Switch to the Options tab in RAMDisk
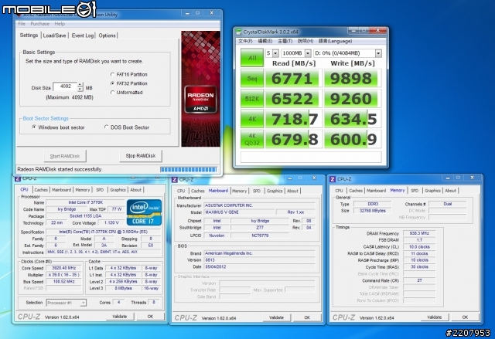Screen dimensions: 495x339 click(107, 36)
